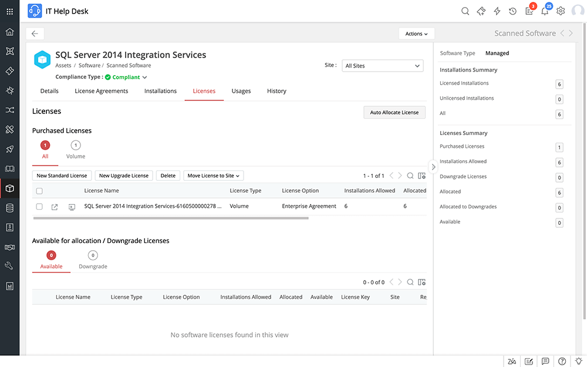Open the notifications bell icon

point(545,11)
